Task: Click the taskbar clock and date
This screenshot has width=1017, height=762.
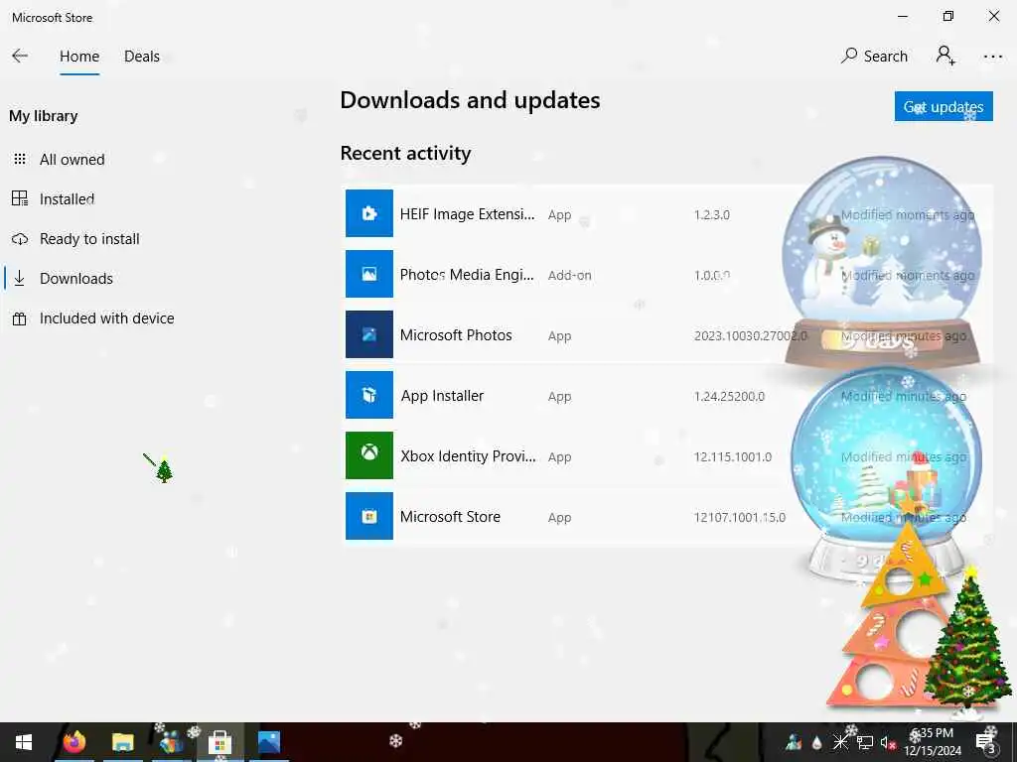Action: 933,742
